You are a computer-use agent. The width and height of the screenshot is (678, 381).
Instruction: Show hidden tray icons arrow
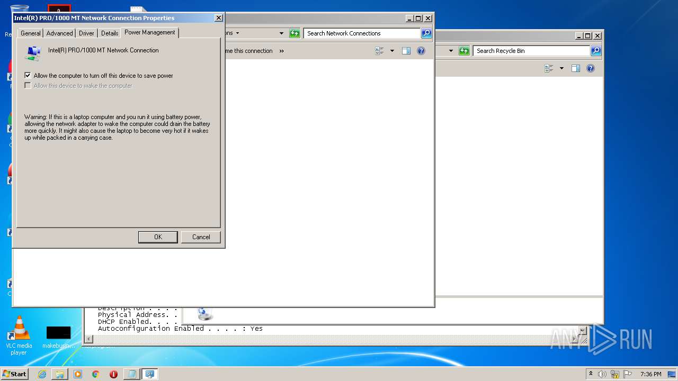click(x=591, y=374)
